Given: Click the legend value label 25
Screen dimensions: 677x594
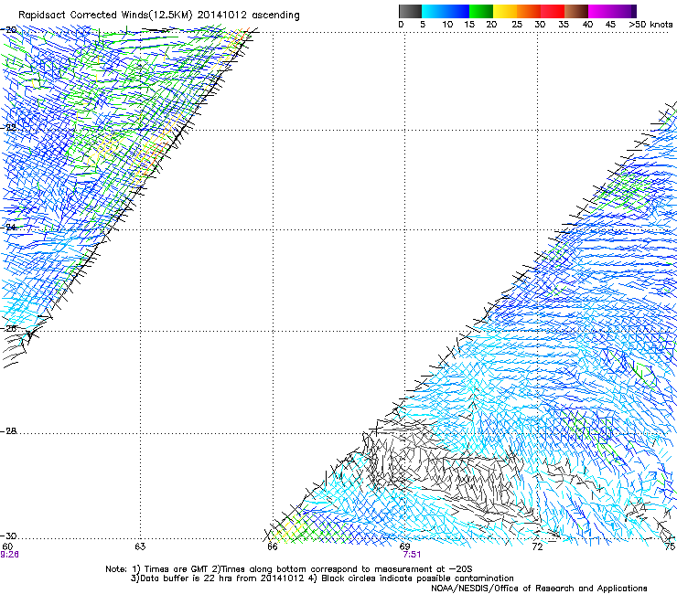Looking at the screenshot, I should click(517, 24).
